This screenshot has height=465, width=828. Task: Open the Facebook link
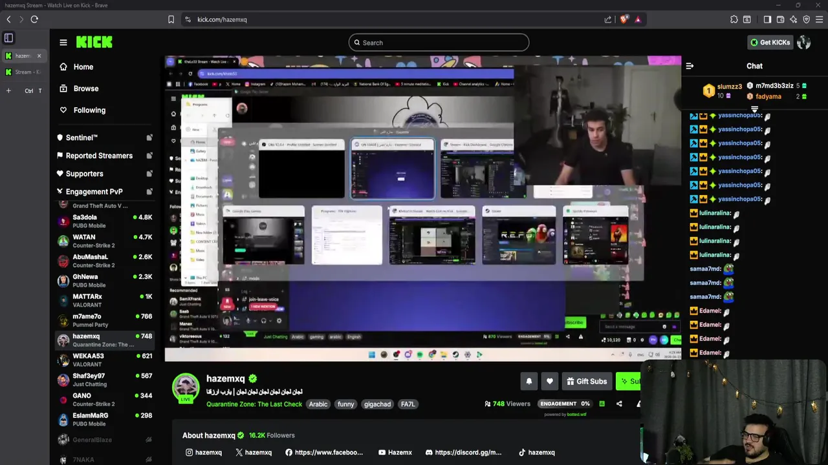[324, 453]
